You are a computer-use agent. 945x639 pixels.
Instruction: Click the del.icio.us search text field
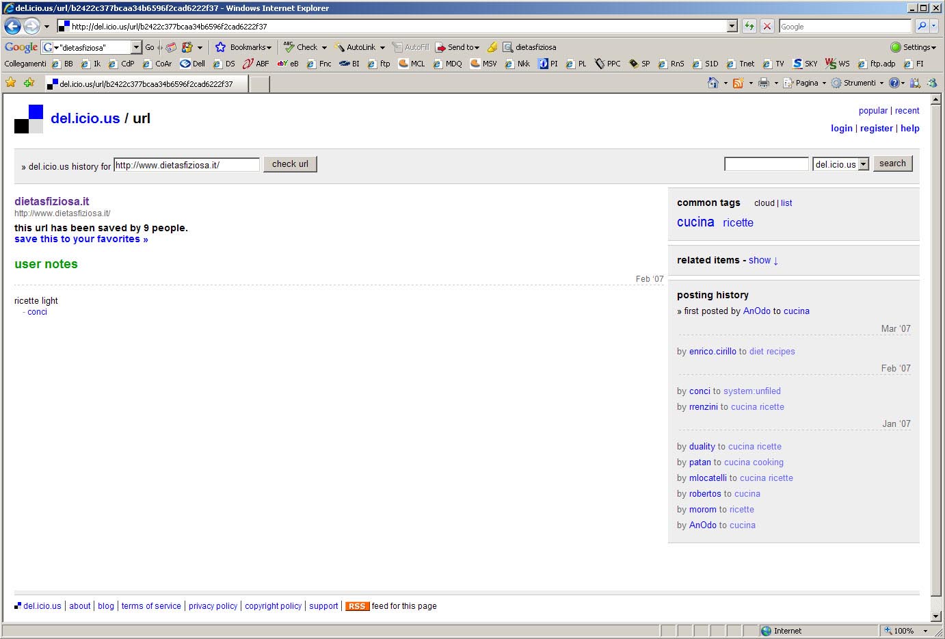(767, 164)
